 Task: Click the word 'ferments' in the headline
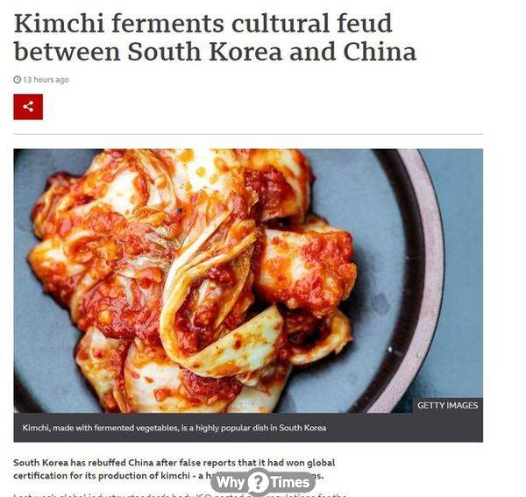tap(167, 23)
